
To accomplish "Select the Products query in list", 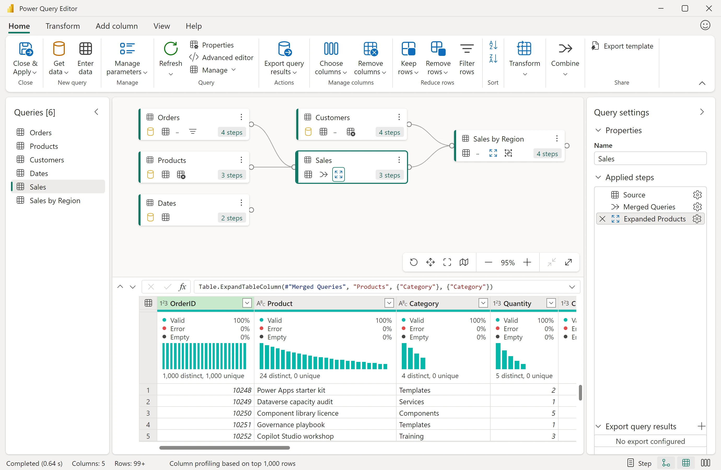I will pos(58,146).
